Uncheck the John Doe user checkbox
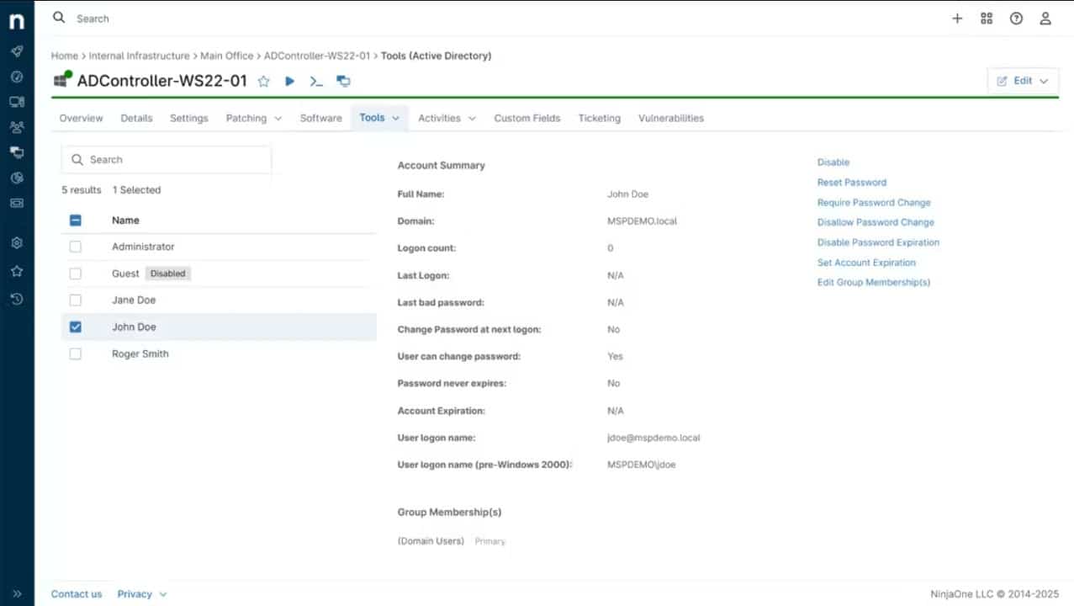 [75, 327]
